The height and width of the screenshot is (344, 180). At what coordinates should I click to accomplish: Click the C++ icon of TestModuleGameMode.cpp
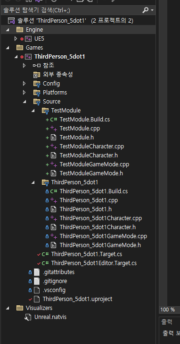[54, 164]
